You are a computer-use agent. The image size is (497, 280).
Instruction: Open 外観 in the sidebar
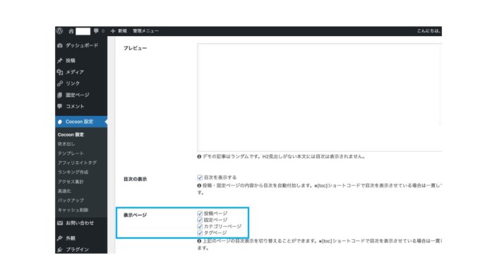[71, 238]
